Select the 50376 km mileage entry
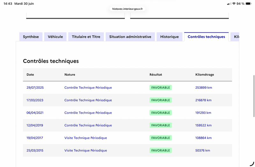This screenshot has height=167, width=255. coord(203,150)
